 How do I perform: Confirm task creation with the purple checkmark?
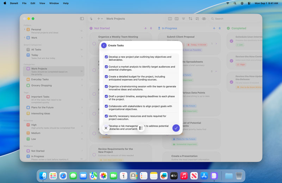[x=176, y=128]
